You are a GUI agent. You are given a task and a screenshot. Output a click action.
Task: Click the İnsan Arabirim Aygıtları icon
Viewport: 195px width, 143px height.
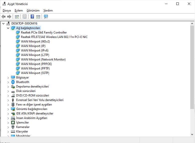[13, 118]
